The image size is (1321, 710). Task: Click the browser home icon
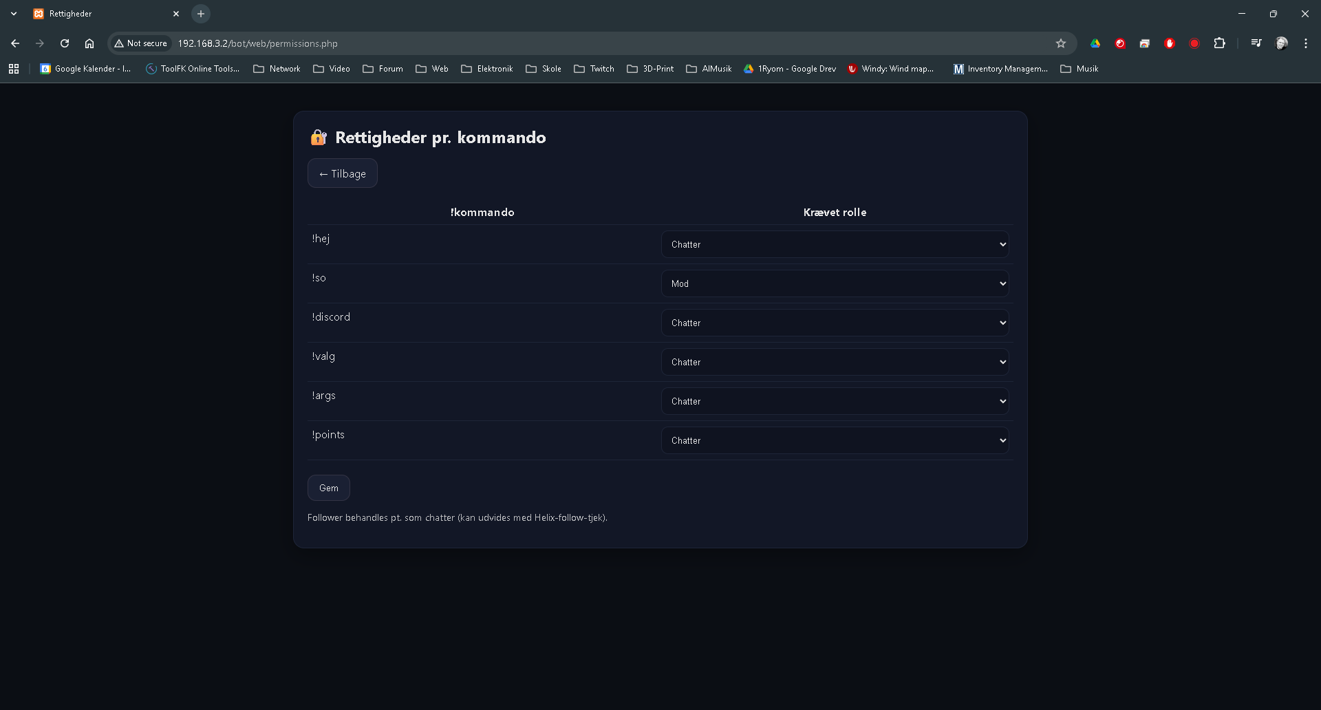pyautogui.click(x=89, y=43)
